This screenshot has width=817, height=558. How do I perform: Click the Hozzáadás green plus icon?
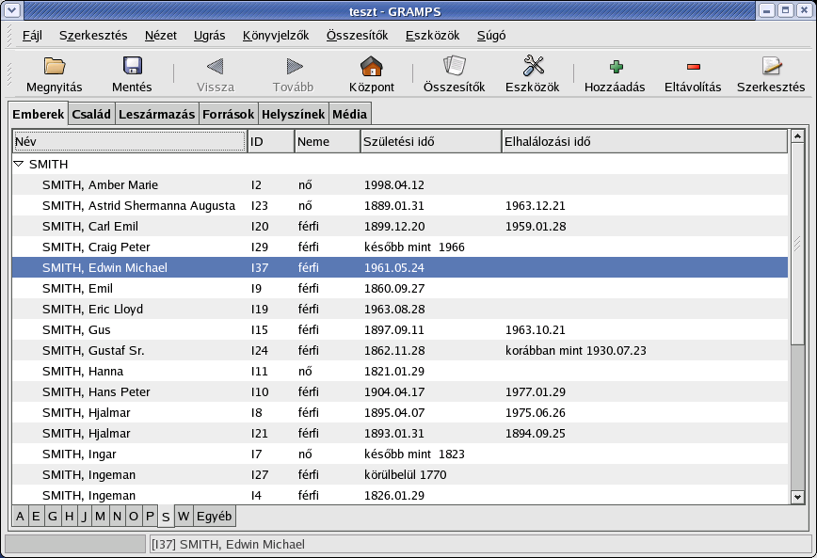(614, 67)
